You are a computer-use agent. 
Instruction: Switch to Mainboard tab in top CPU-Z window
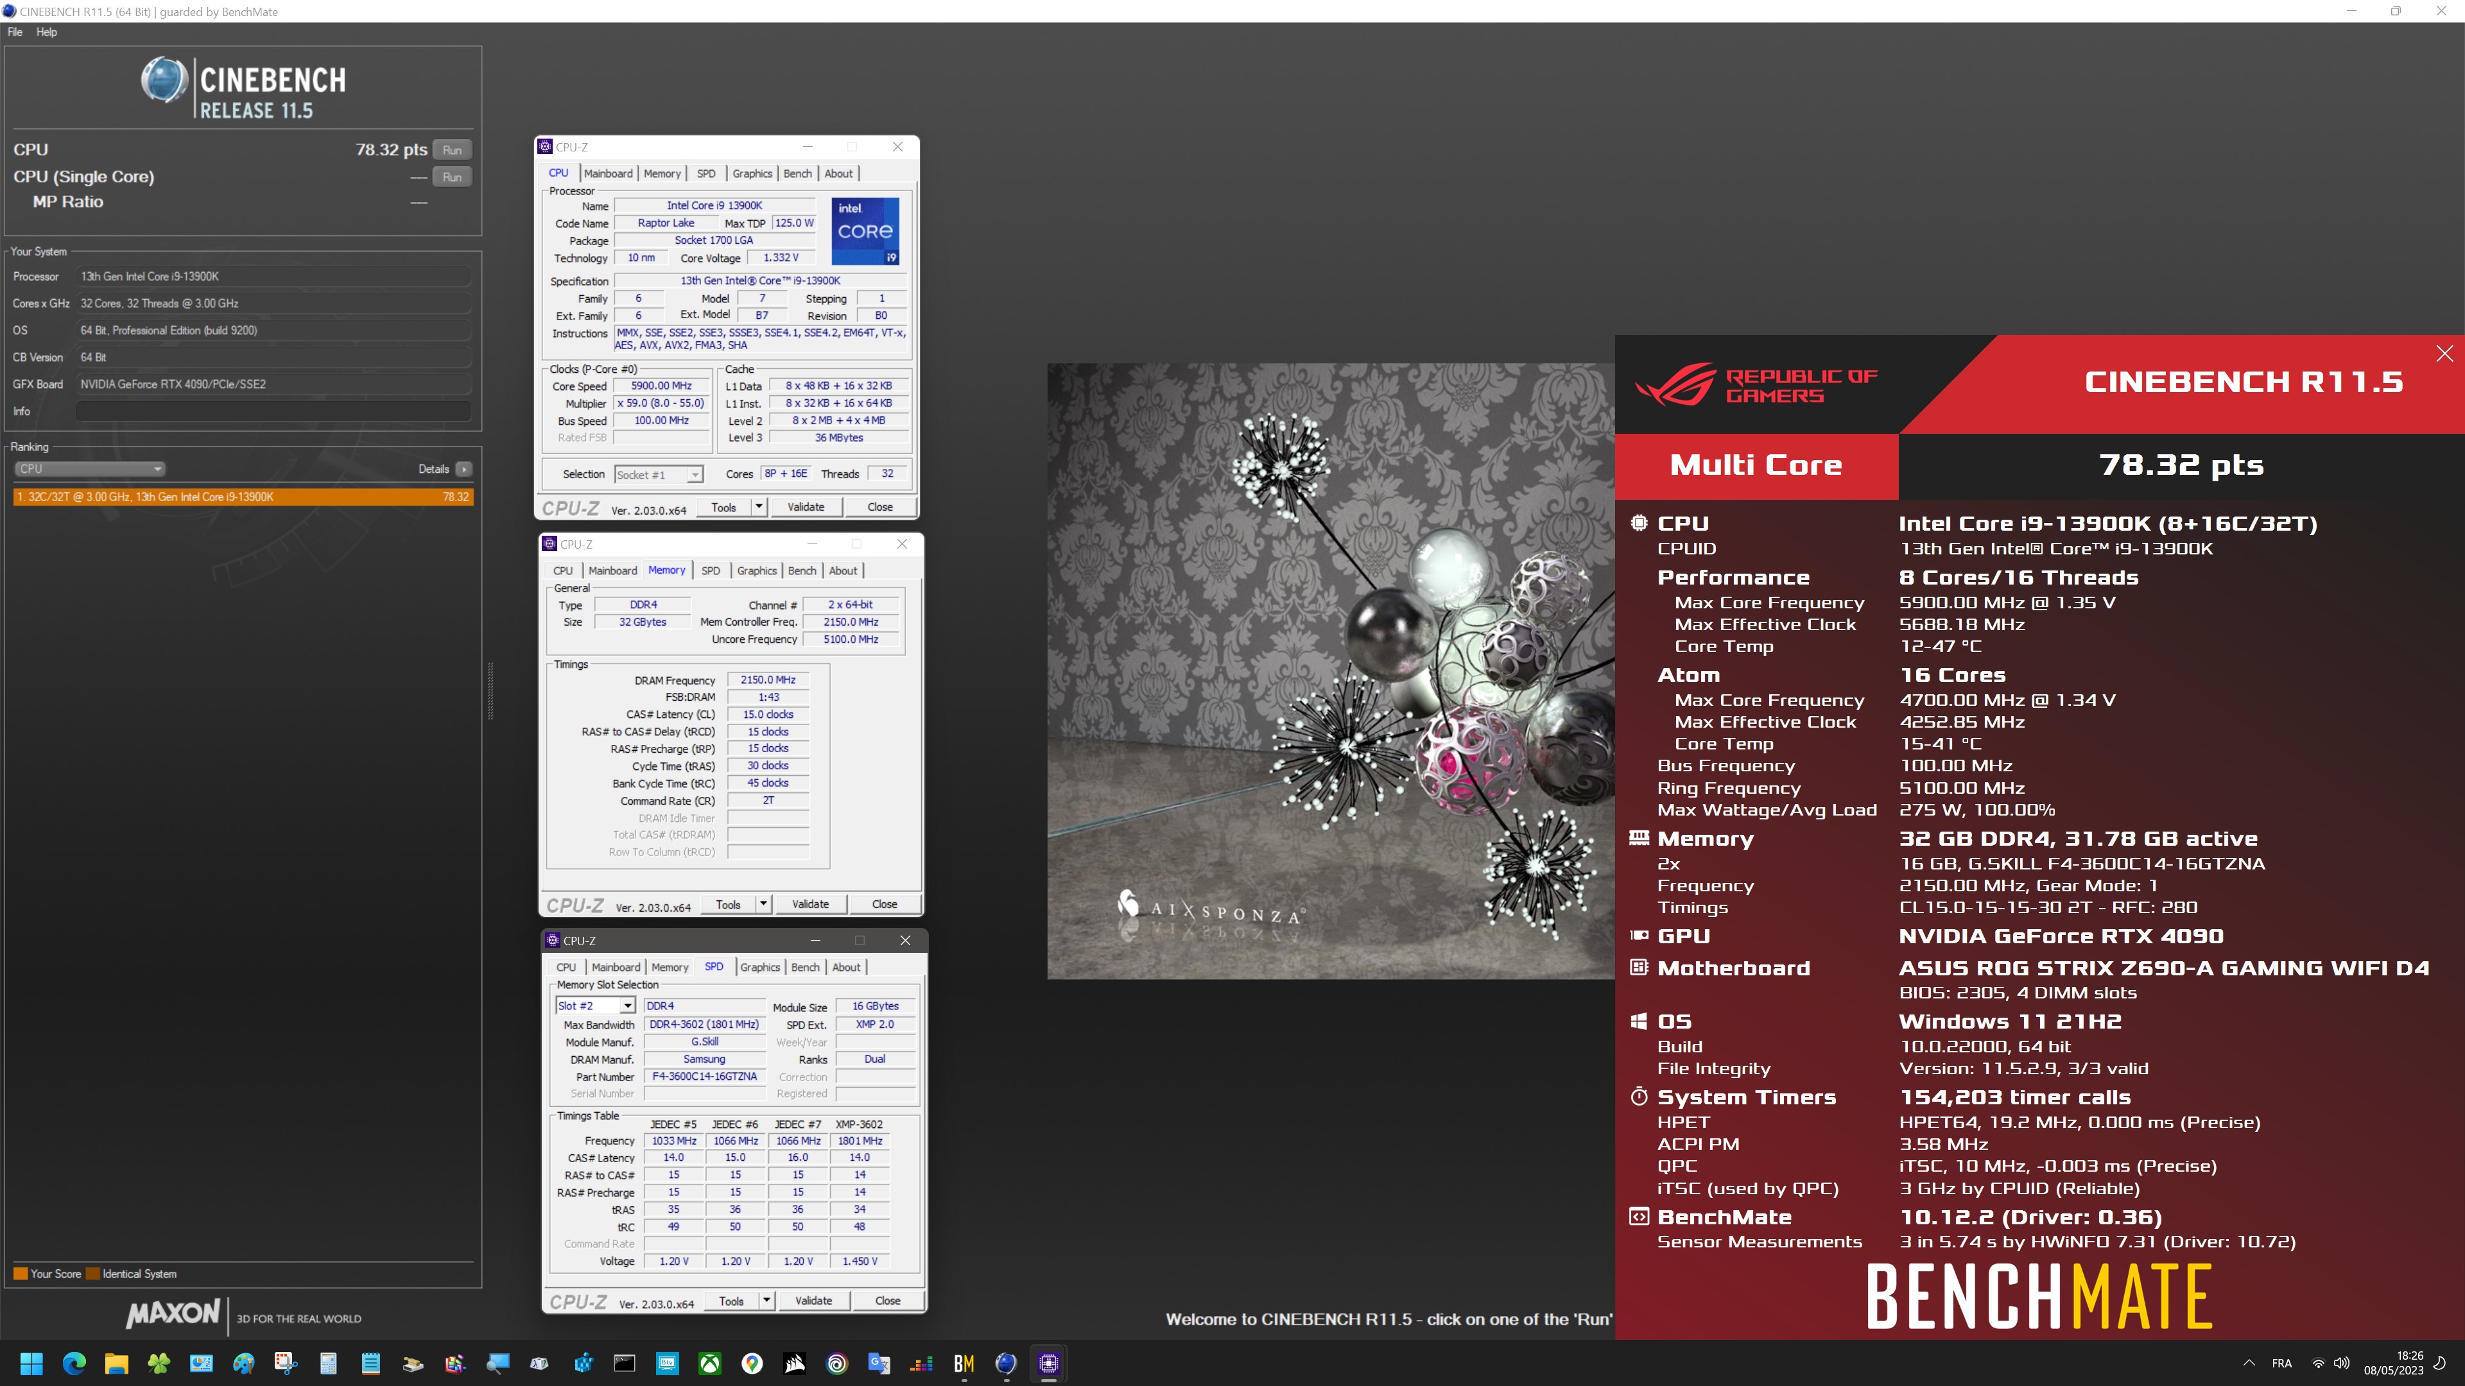point(609,173)
